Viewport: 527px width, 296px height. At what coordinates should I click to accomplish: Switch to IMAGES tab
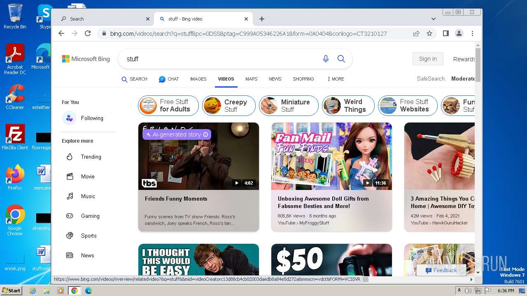[198, 79]
